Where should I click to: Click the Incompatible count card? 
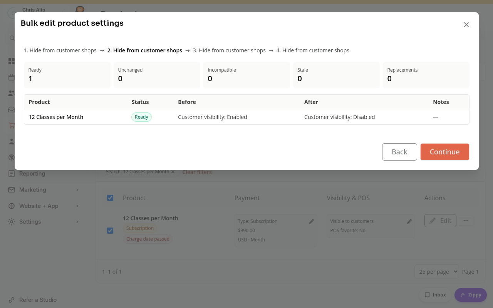coord(246,75)
